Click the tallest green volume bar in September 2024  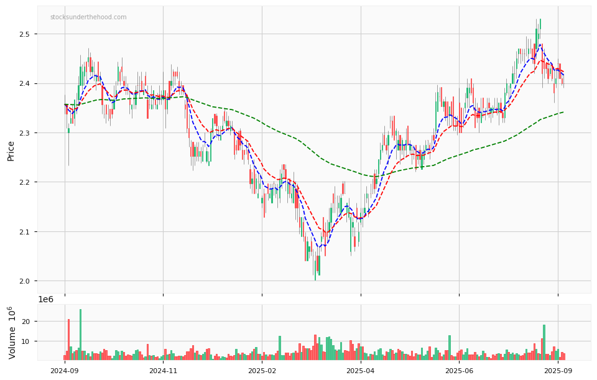click(80, 335)
